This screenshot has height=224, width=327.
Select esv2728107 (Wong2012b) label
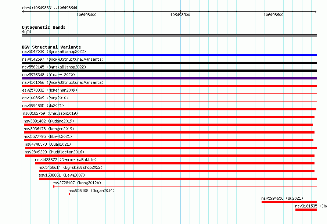point(77,183)
